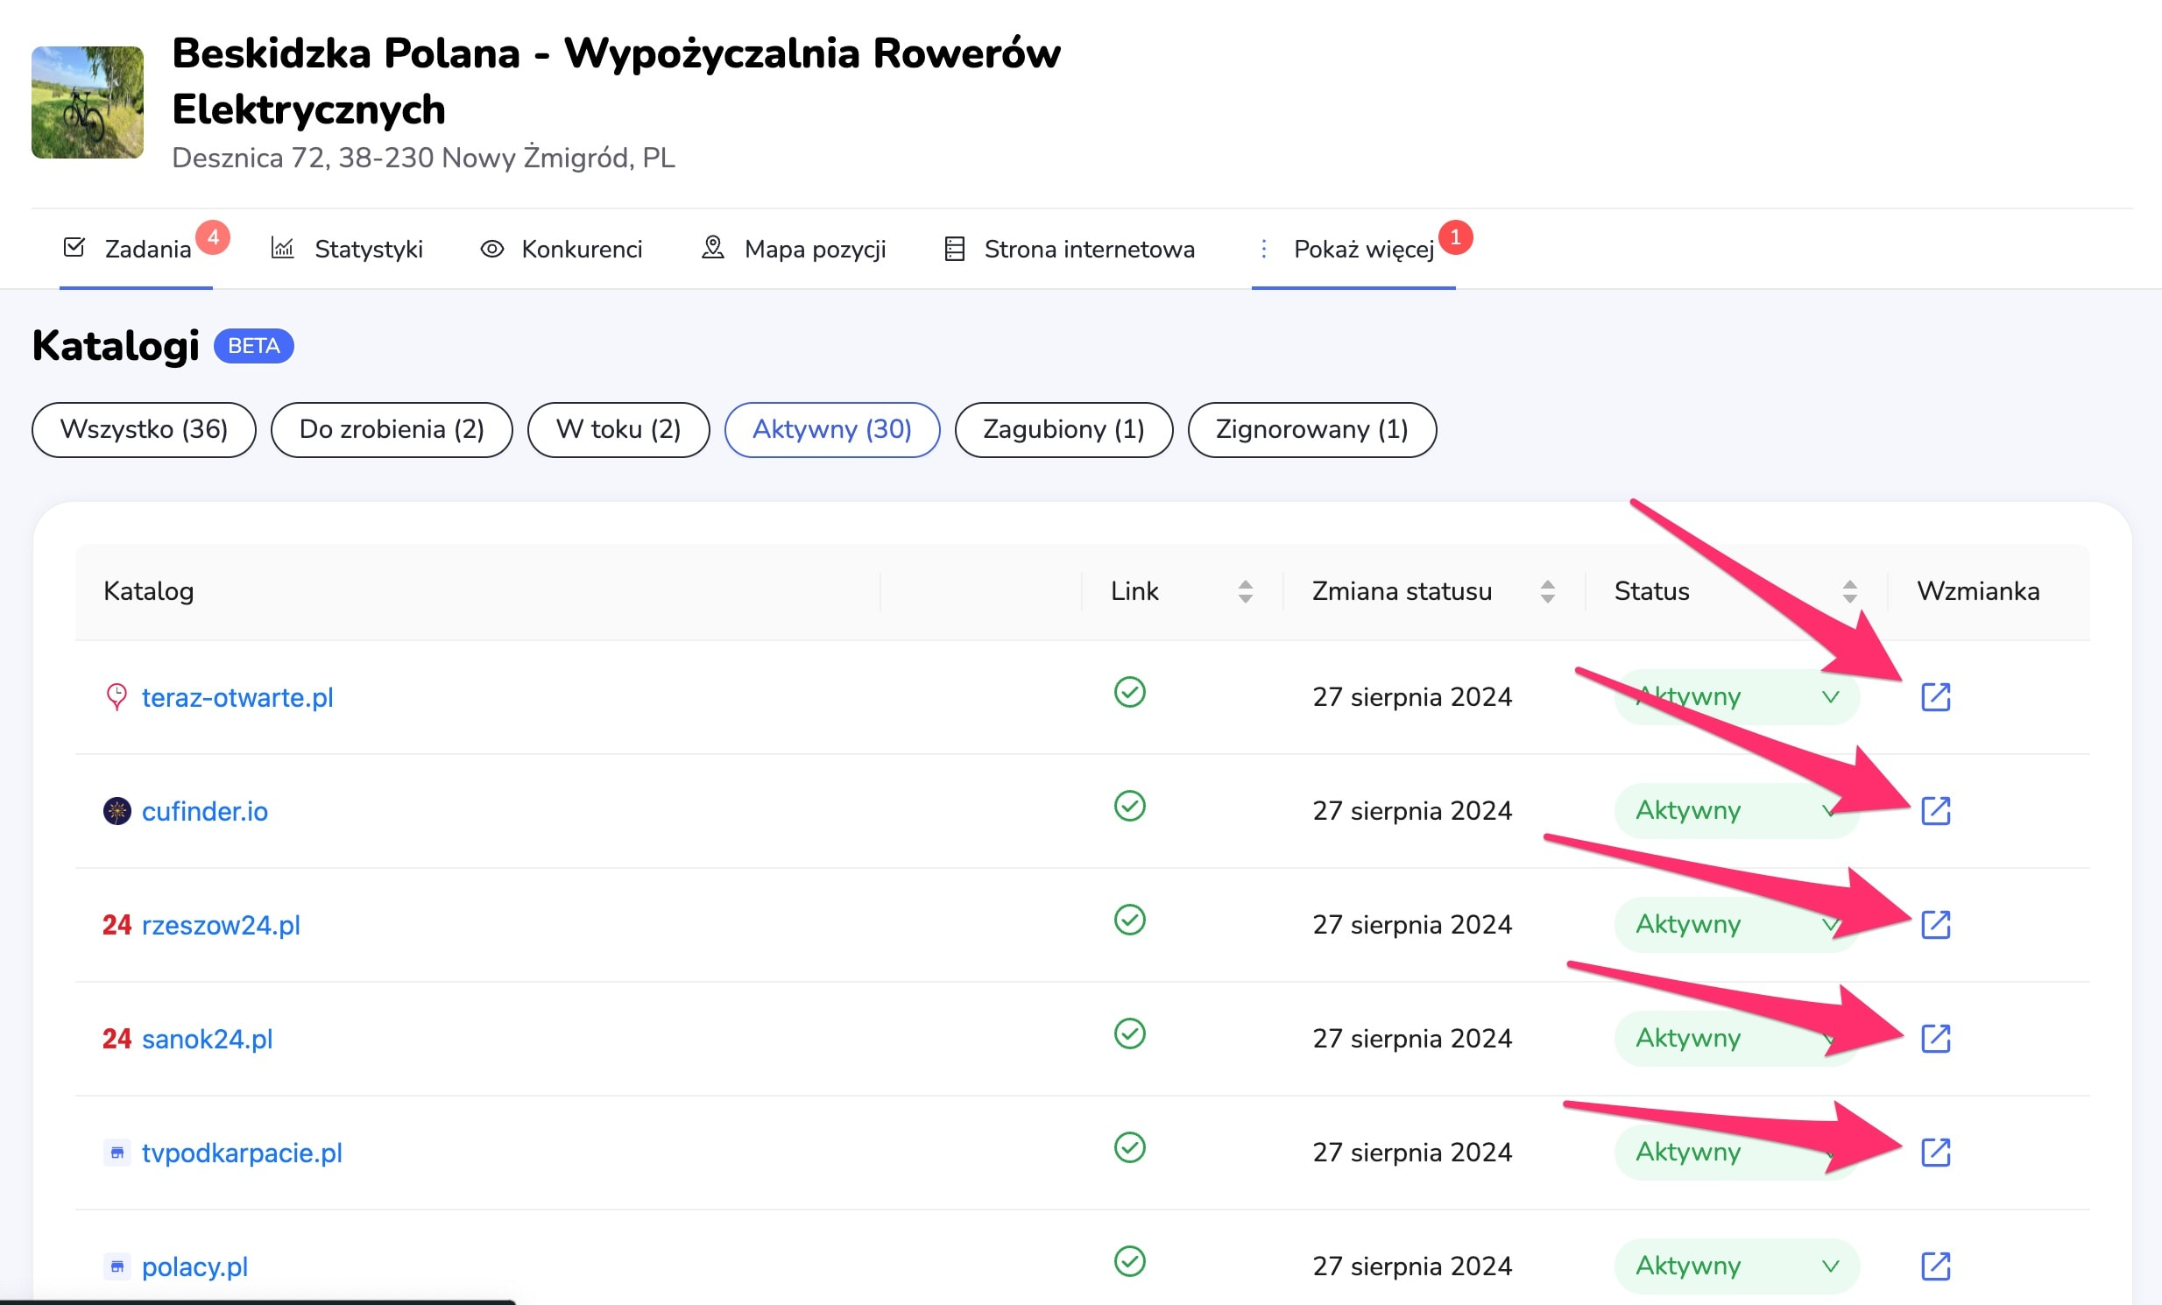Filter catalogs by Do zrobienia (2)

(x=392, y=430)
